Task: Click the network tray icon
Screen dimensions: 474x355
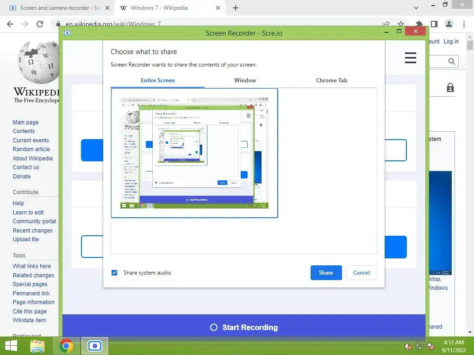Action: tap(419, 346)
